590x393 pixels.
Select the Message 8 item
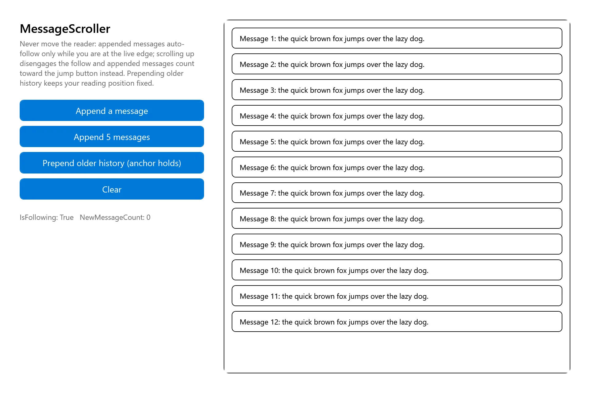coord(397,218)
